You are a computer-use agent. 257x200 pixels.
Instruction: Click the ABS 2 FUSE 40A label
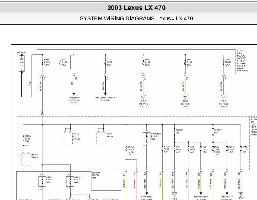pos(77,180)
